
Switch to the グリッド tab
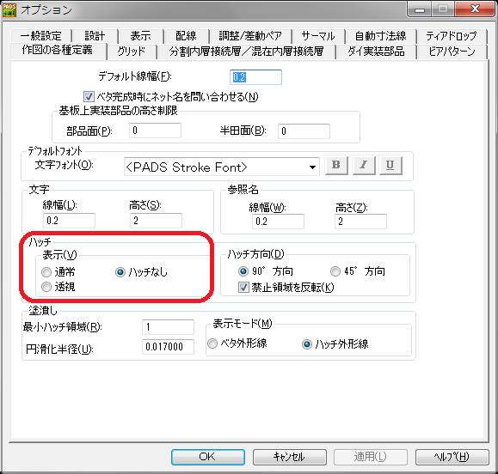pos(132,52)
